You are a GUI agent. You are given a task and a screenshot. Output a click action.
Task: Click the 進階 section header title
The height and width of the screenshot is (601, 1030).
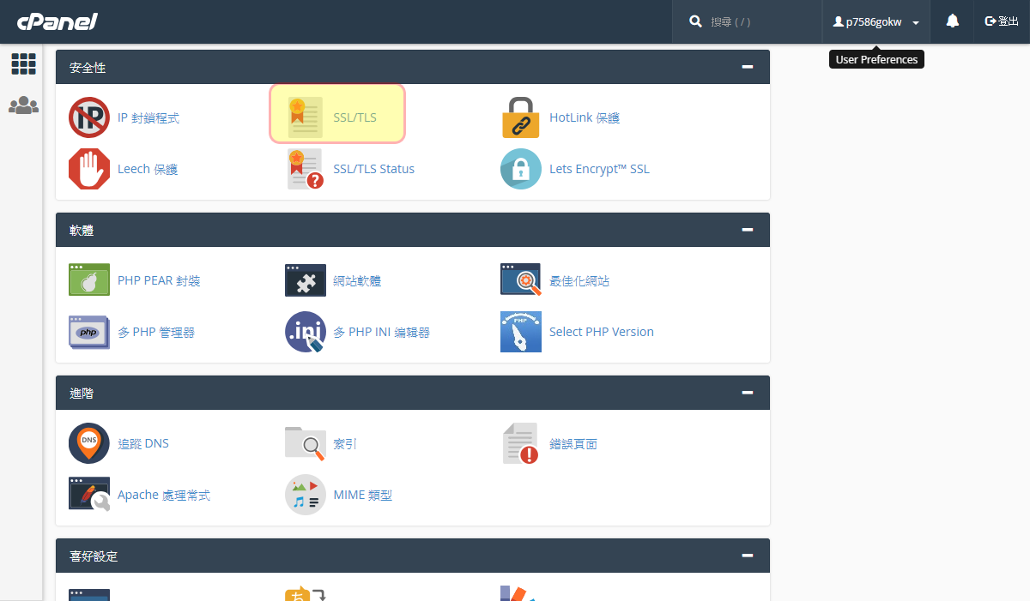[x=82, y=393]
